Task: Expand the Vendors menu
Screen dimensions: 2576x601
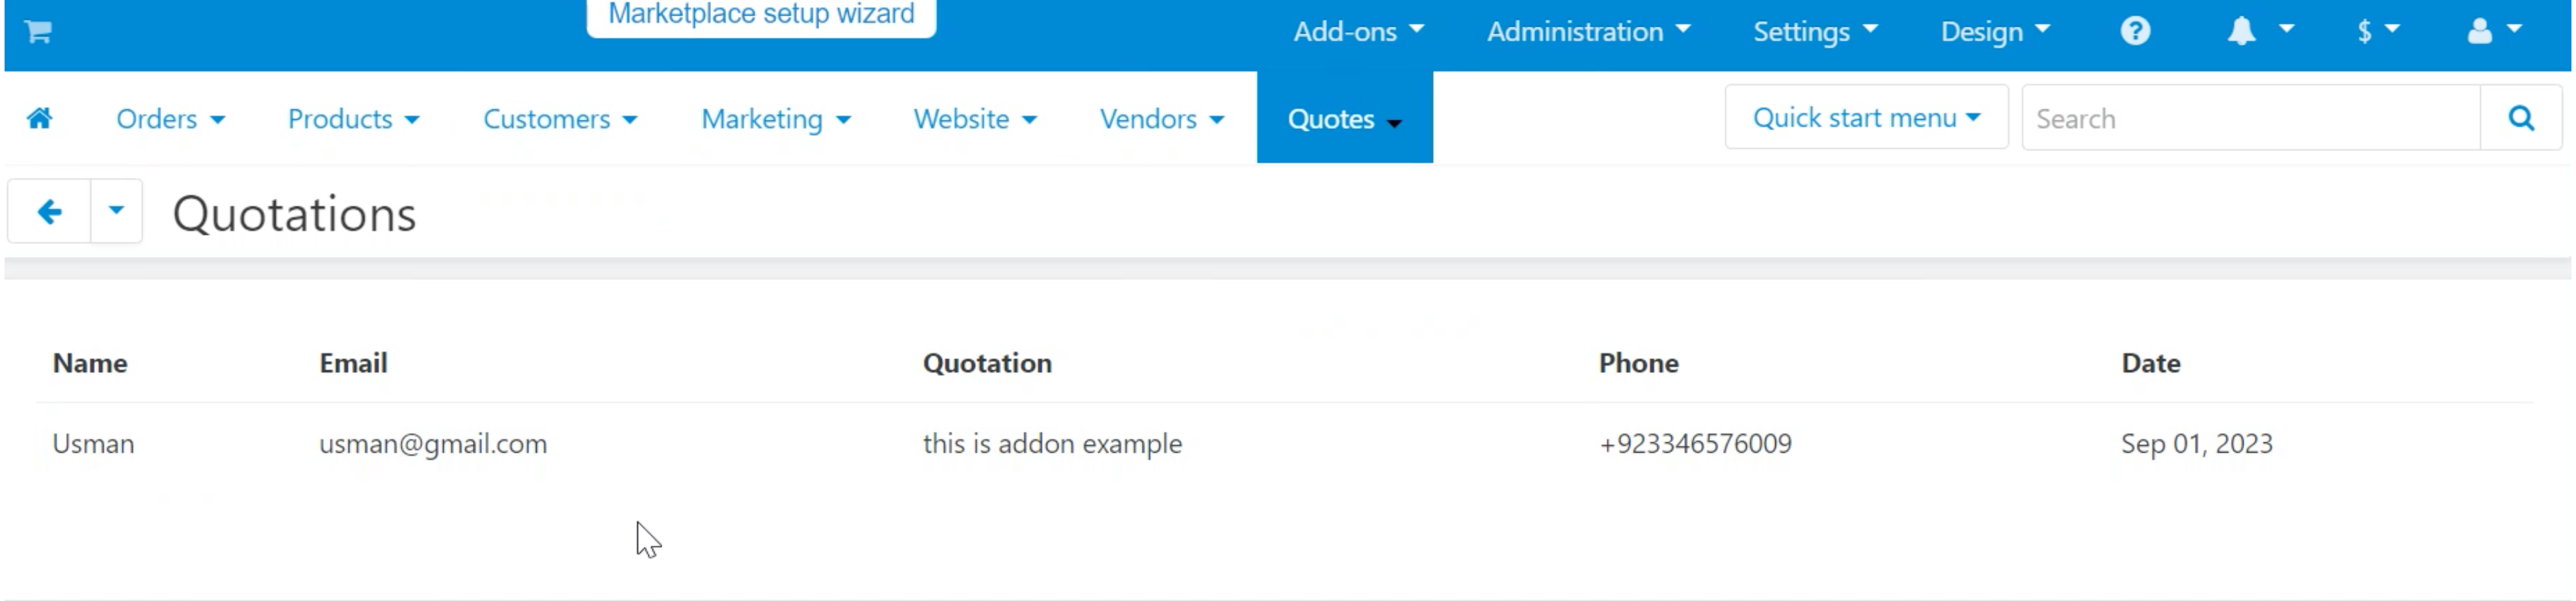Action: [x=1162, y=119]
